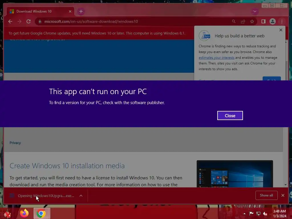Close the Download Windows 10 tab
The height and width of the screenshot is (219, 292).
pos(70,11)
